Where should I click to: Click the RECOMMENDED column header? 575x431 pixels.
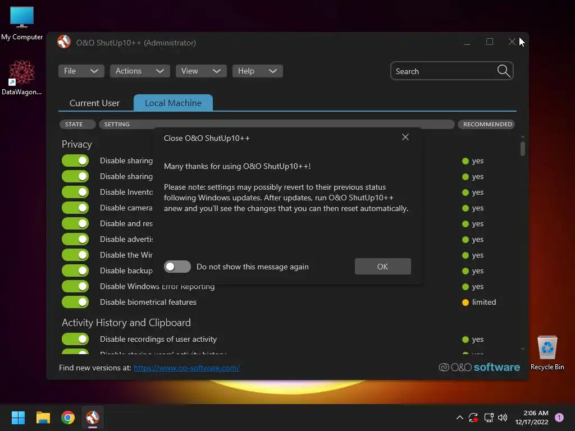click(x=487, y=124)
